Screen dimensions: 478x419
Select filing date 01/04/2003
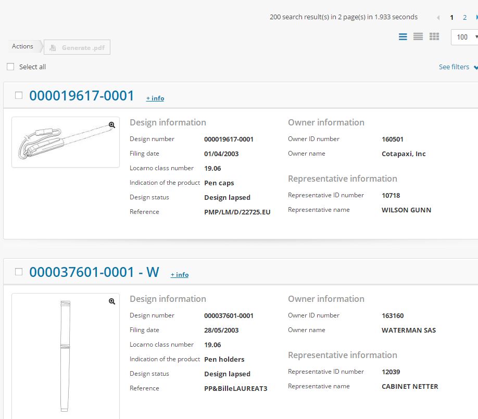[x=221, y=154]
